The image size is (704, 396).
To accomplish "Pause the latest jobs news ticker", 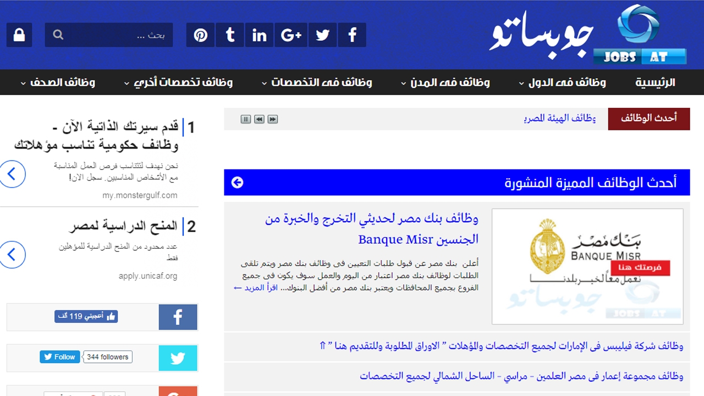I will coord(246,119).
